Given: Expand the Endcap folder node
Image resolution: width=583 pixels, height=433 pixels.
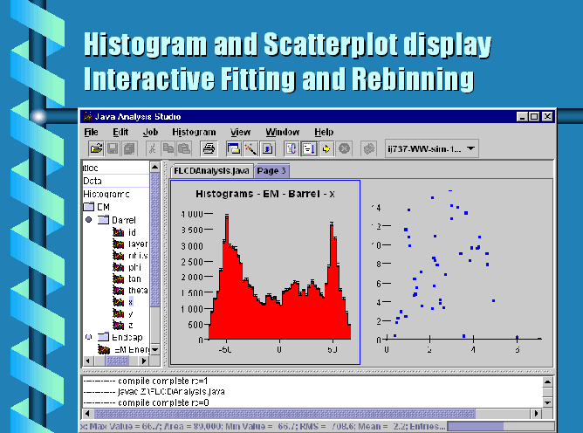Looking at the screenshot, I should [x=88, y=337].
